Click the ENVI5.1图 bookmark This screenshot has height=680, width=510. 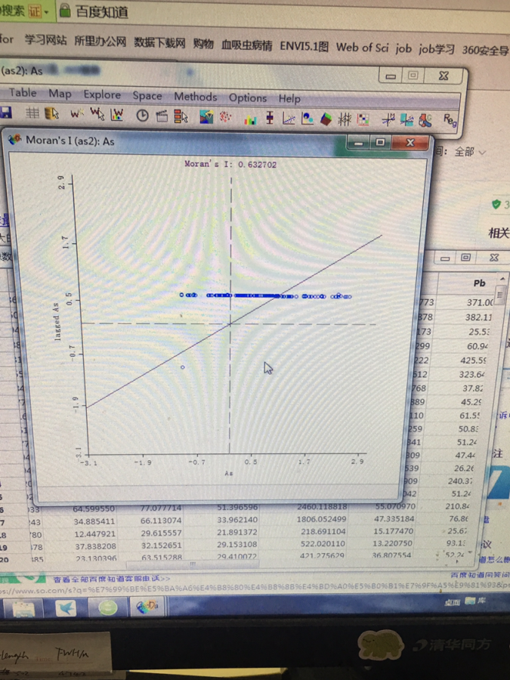[304, 46]
